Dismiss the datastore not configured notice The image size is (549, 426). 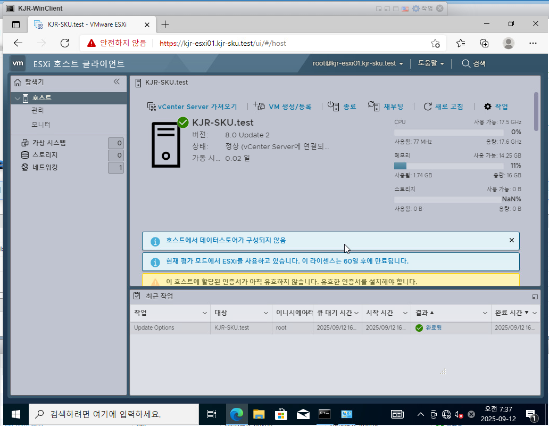(x=512, y=240)
